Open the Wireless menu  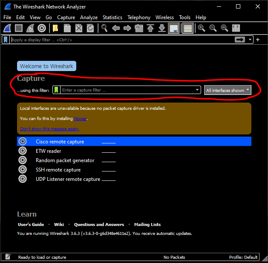pos(164,17)
